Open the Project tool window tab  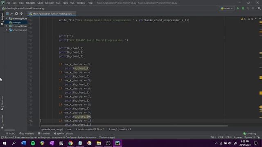pyautogui.click(x=2, y=19)
